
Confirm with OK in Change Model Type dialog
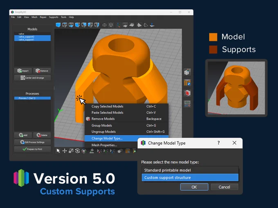click(x=194, y=187)
